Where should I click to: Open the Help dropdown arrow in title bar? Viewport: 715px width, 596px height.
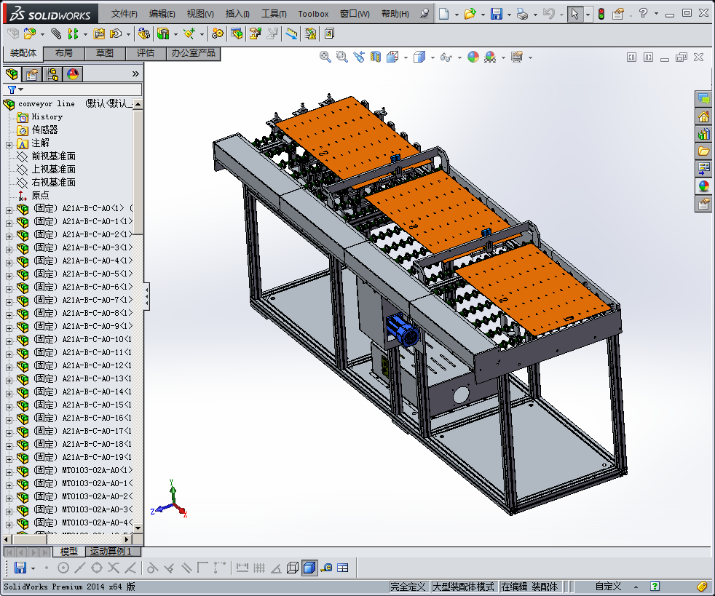(x=656, y=14)
